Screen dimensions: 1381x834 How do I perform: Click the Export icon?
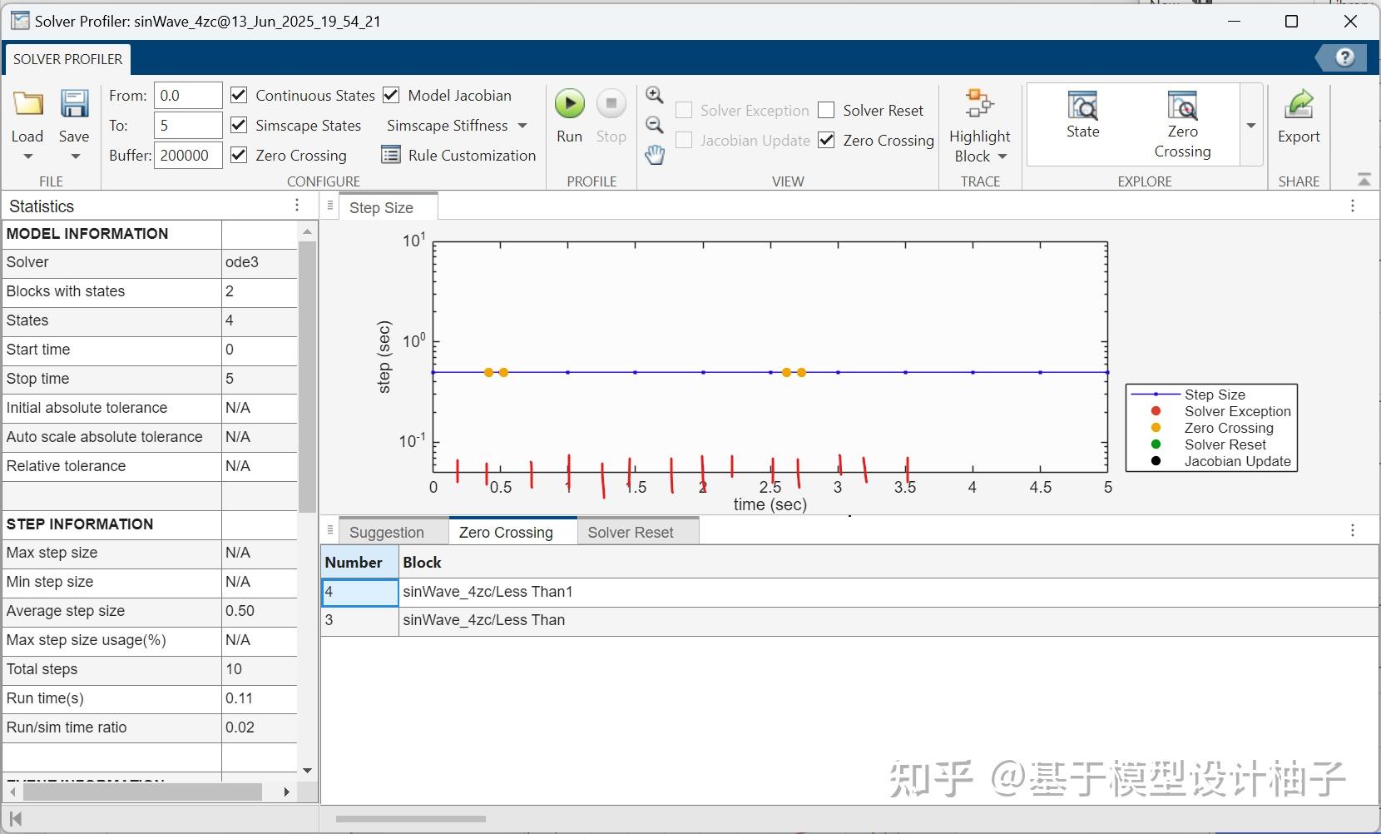[x=1299, y=105]
